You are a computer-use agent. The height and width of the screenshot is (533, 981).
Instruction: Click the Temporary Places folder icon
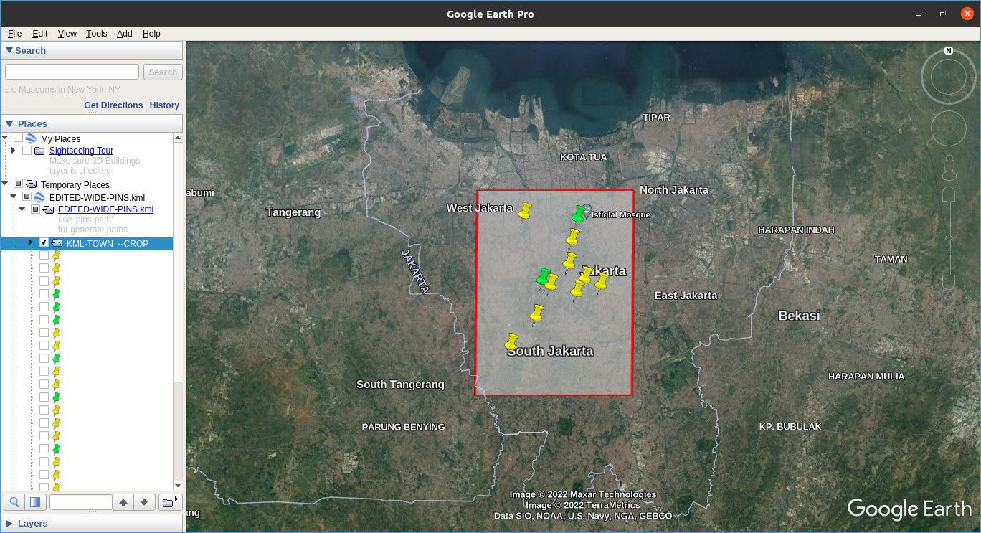[31, 184]
